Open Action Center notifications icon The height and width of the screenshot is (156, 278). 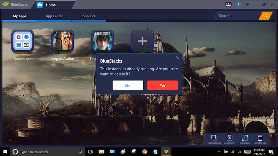coord(271,152)
